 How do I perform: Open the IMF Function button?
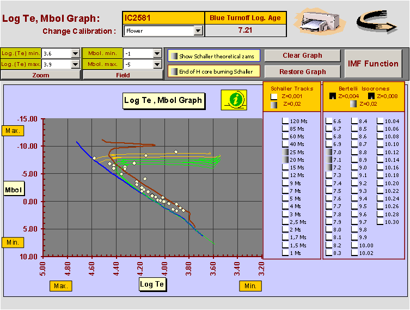(373, 64)
